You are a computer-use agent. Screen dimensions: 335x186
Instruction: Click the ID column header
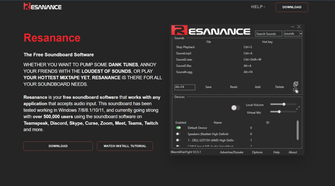click(268, 123)
